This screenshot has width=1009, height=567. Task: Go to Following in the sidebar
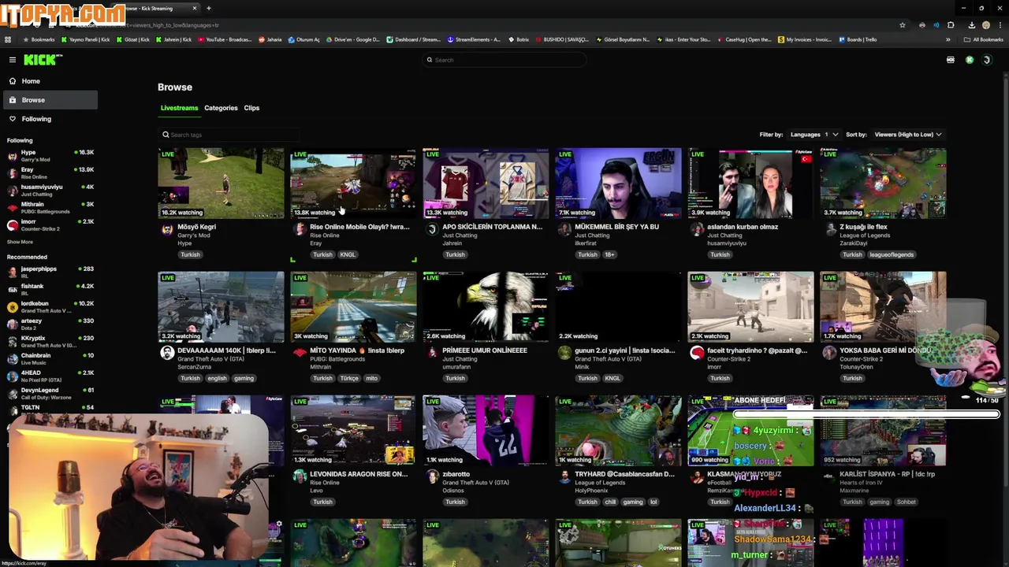click(51, 119)
